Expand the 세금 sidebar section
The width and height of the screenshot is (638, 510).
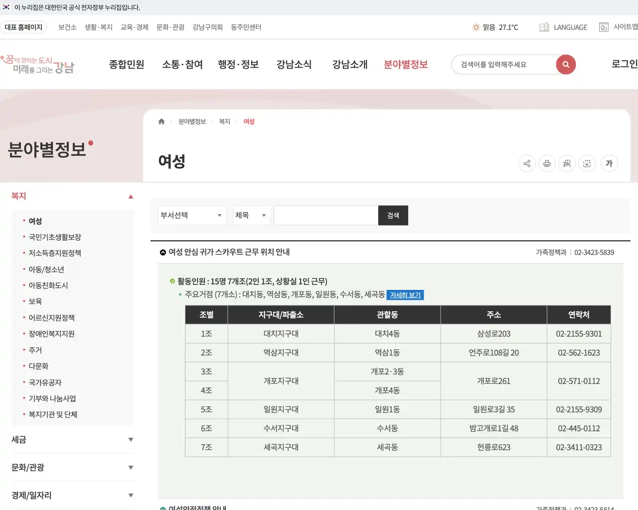(131, 440)
